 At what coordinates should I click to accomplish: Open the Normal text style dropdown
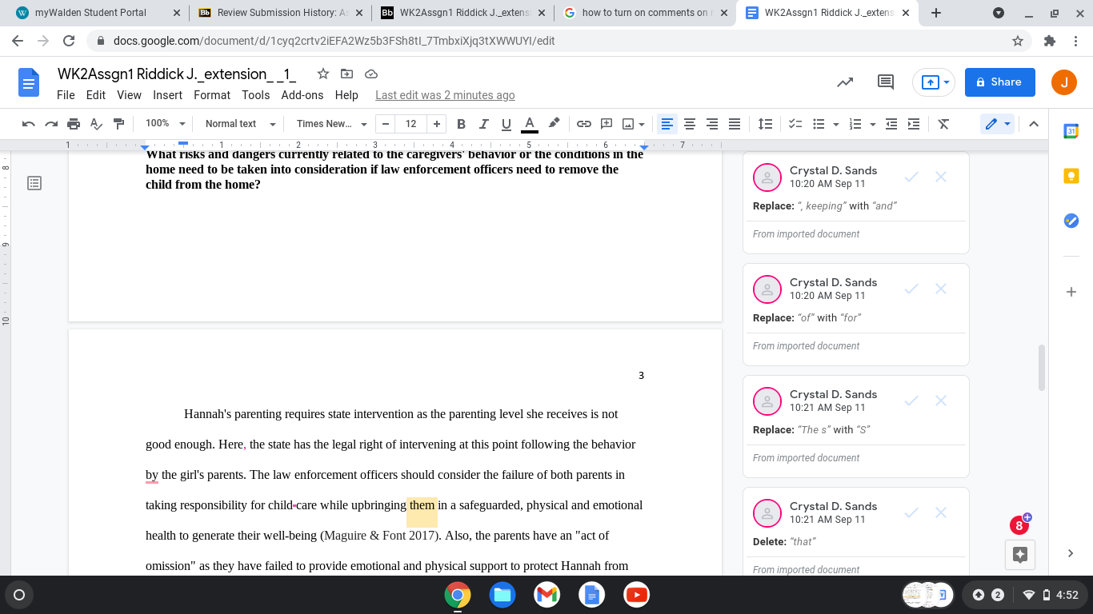click(x=239, y=124)
